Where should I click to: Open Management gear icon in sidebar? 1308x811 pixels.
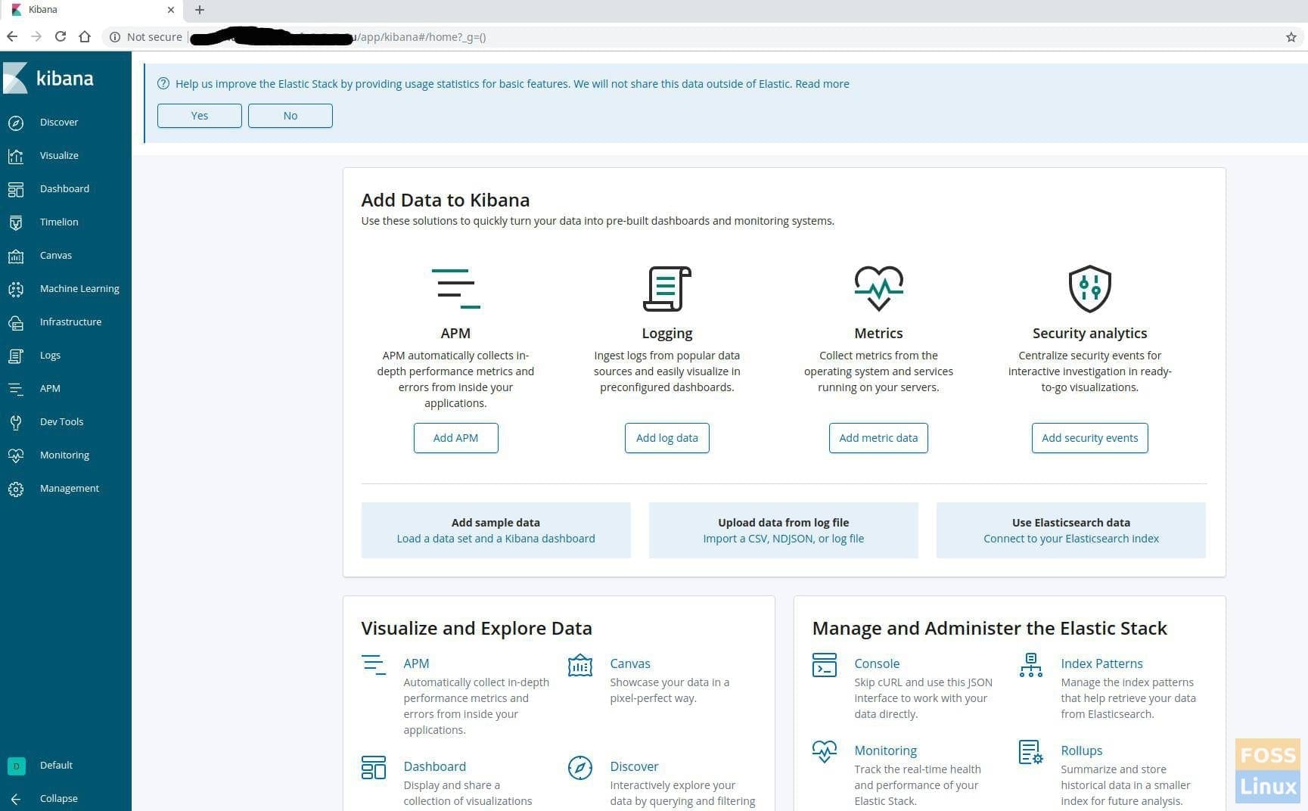[x=16, y=489]
